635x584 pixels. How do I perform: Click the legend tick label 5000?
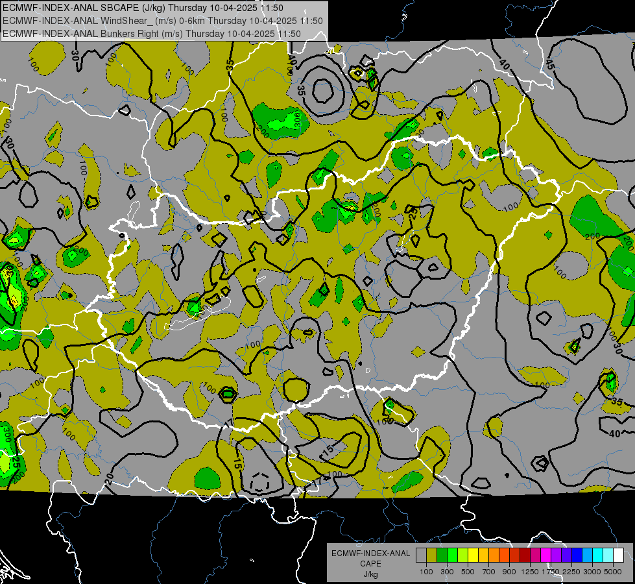pyautogui.click(x=613, y=572)
